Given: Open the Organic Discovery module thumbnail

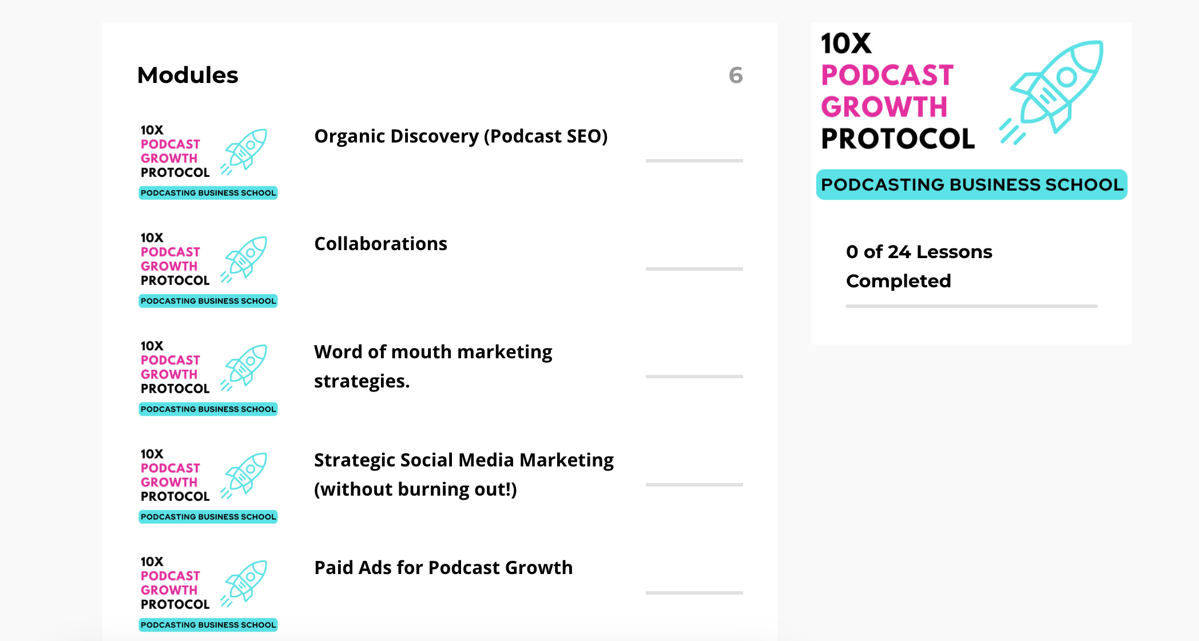Looking at the screenshot, I should point(208,161).
